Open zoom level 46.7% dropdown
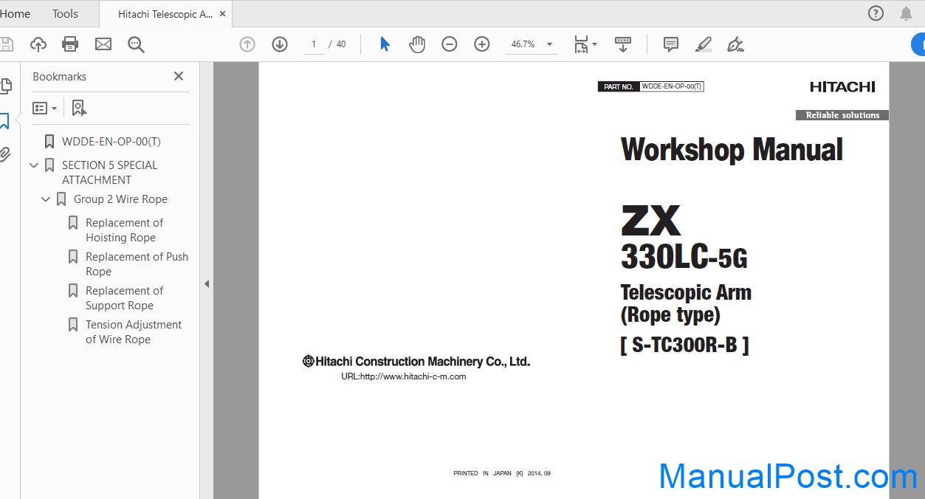Viewport: 925px width, 499px height. click(530, 44)
